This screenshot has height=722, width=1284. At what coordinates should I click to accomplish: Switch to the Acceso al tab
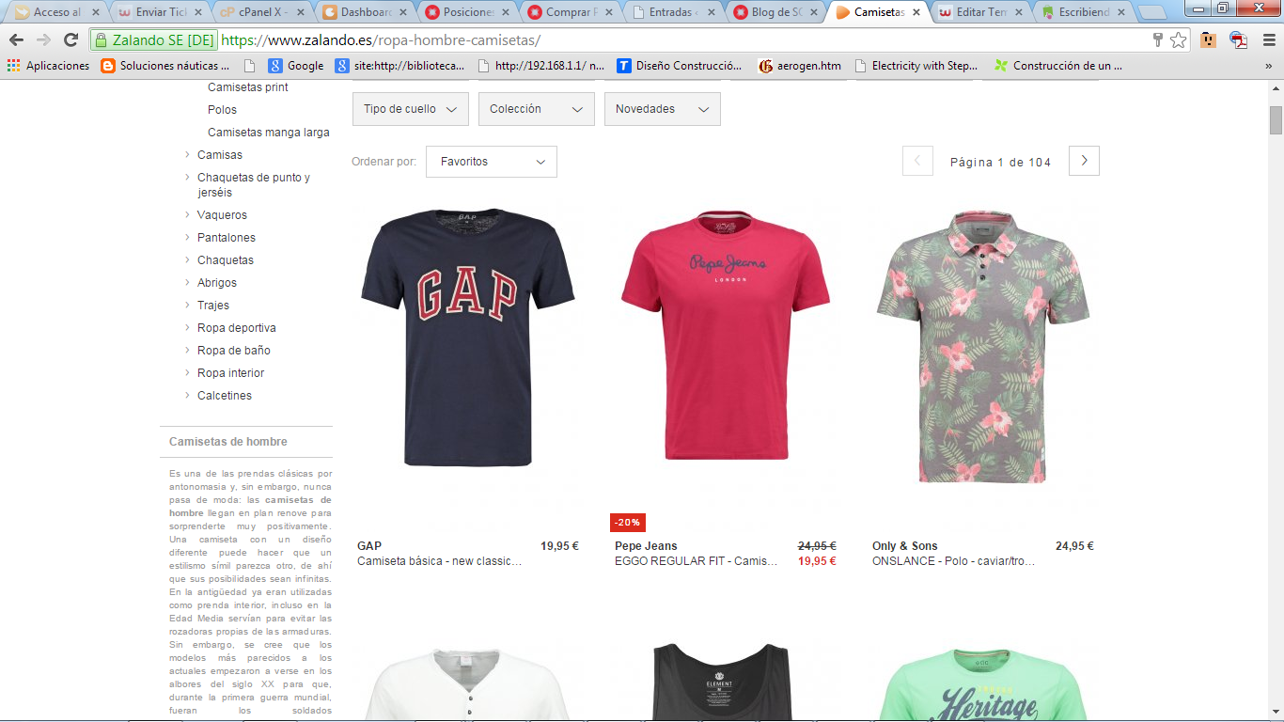click(55, 12)
